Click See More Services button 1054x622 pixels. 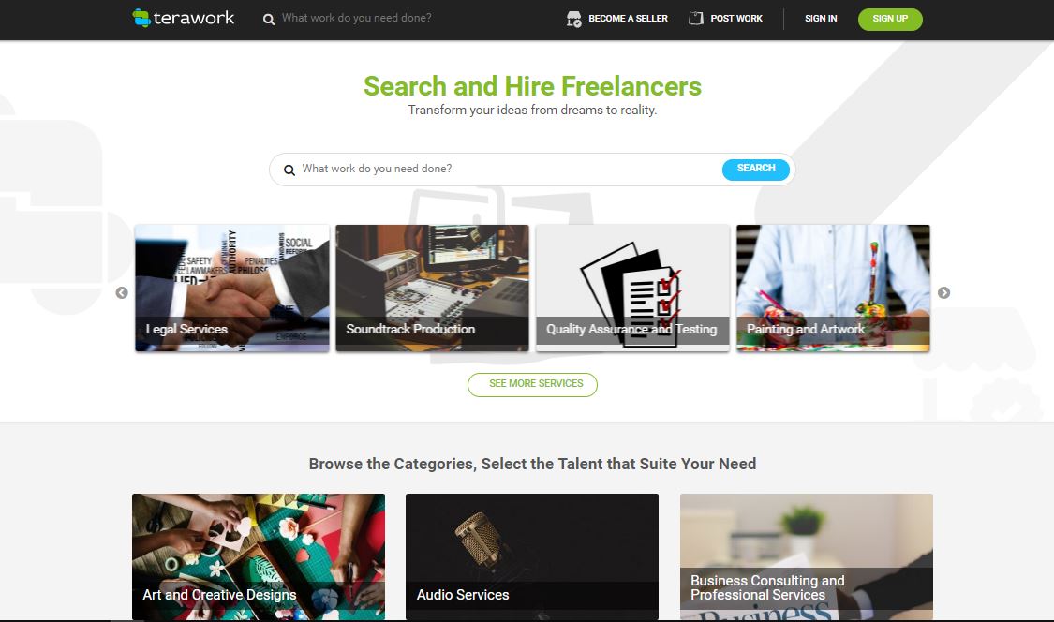532,385
